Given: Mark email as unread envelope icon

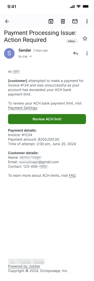Looking at the screenshot, I should point(75,21).
